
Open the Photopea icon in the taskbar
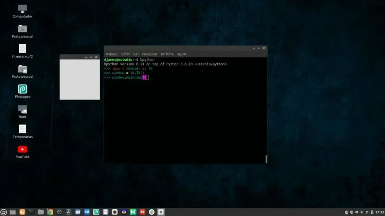coord(96,212)
